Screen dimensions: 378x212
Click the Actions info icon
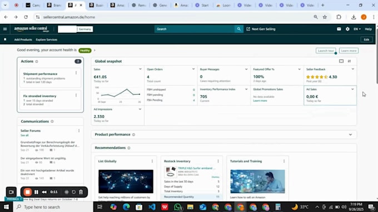[x=37, y=61]
